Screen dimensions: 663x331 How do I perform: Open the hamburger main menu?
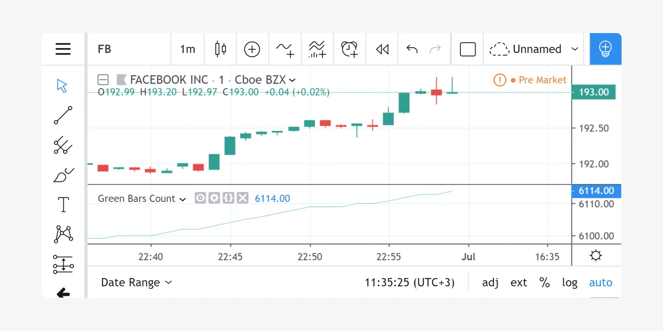coord(63,49)
